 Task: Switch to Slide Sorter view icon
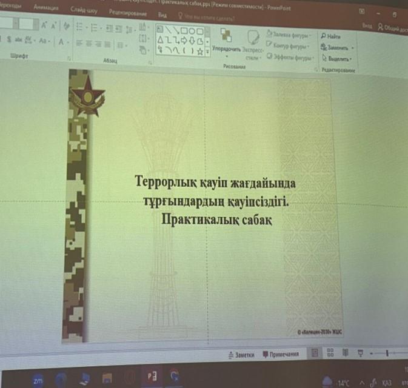pos(330,352)
